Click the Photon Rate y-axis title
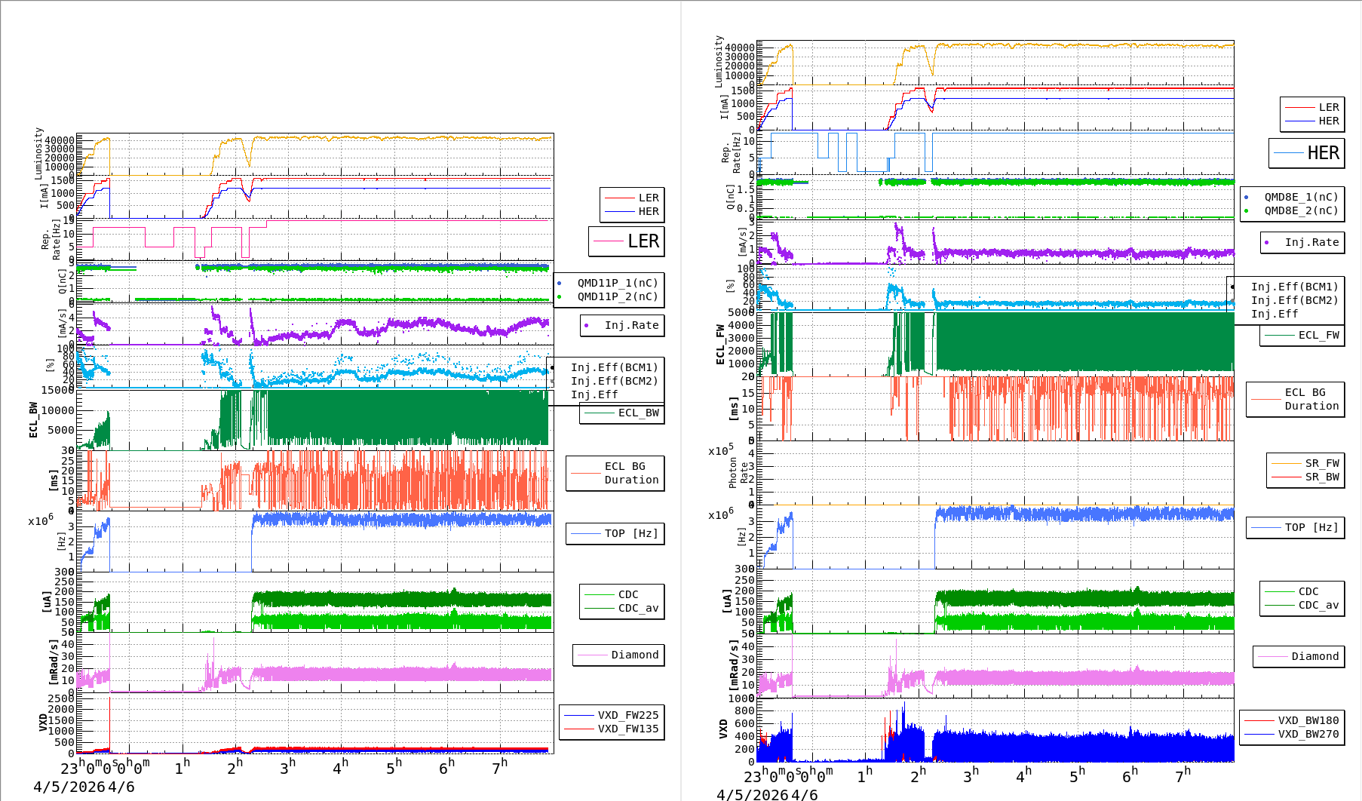 pyautogui.click(x=738, y=474)
